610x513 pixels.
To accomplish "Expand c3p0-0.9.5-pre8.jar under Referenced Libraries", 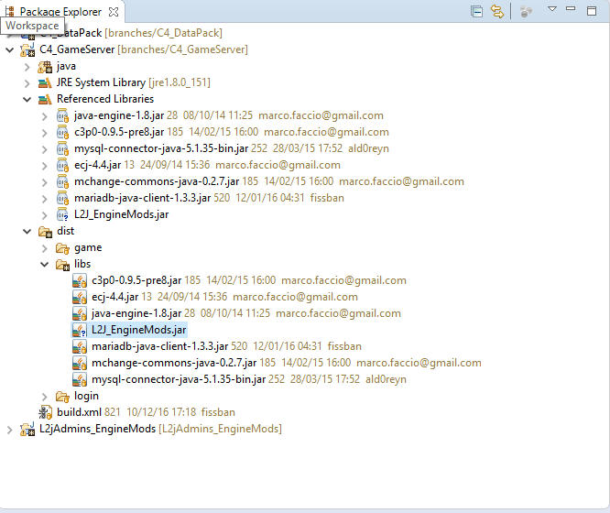I will click(x=44, y=133).
